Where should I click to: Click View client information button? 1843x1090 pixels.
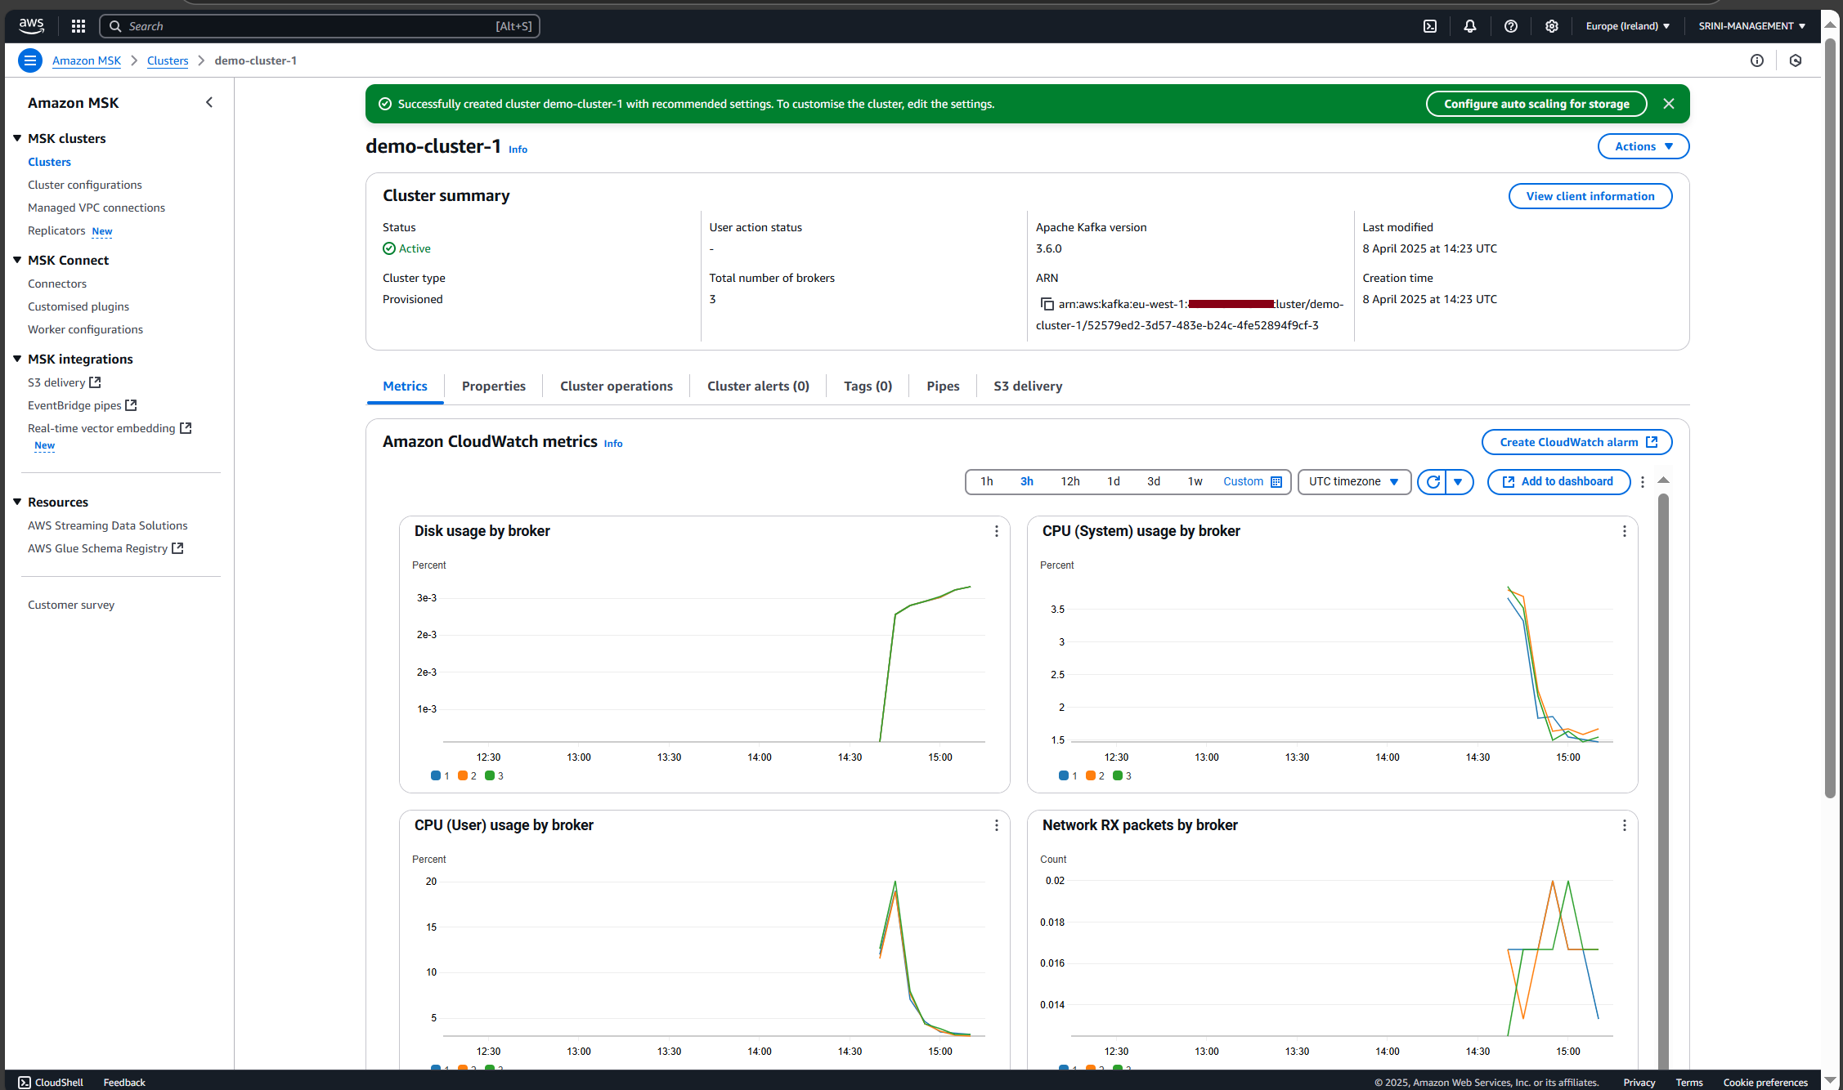(1590, 196)
